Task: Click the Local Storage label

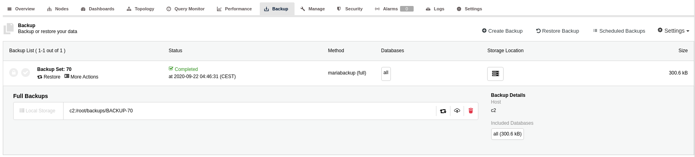Action: point(38,111)
